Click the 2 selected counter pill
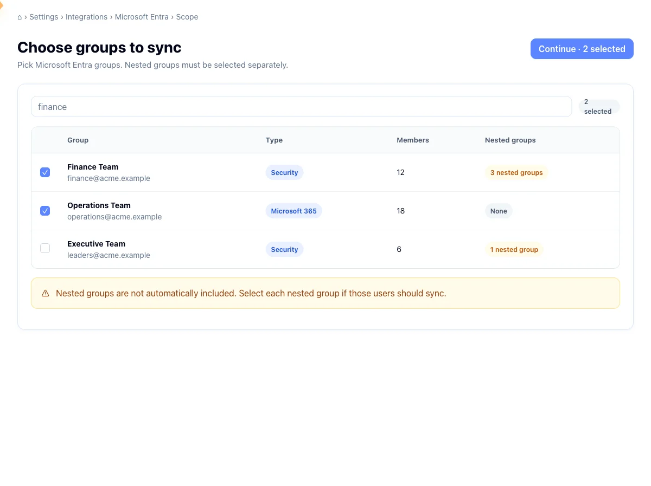The height and width of the screenshot is (486, 651). click(x=599, y=107)
